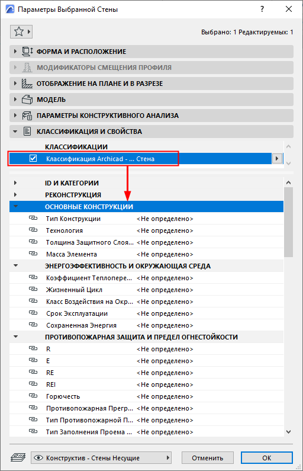Click the structural analysis parameters icon
This screenshot has height=471, width=303.
pos(27,116)
